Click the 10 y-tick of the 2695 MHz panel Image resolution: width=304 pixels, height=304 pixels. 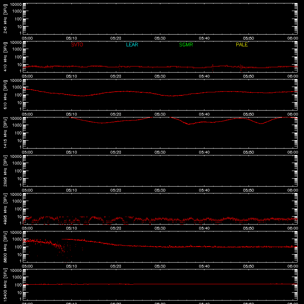(x=19, y=179)
